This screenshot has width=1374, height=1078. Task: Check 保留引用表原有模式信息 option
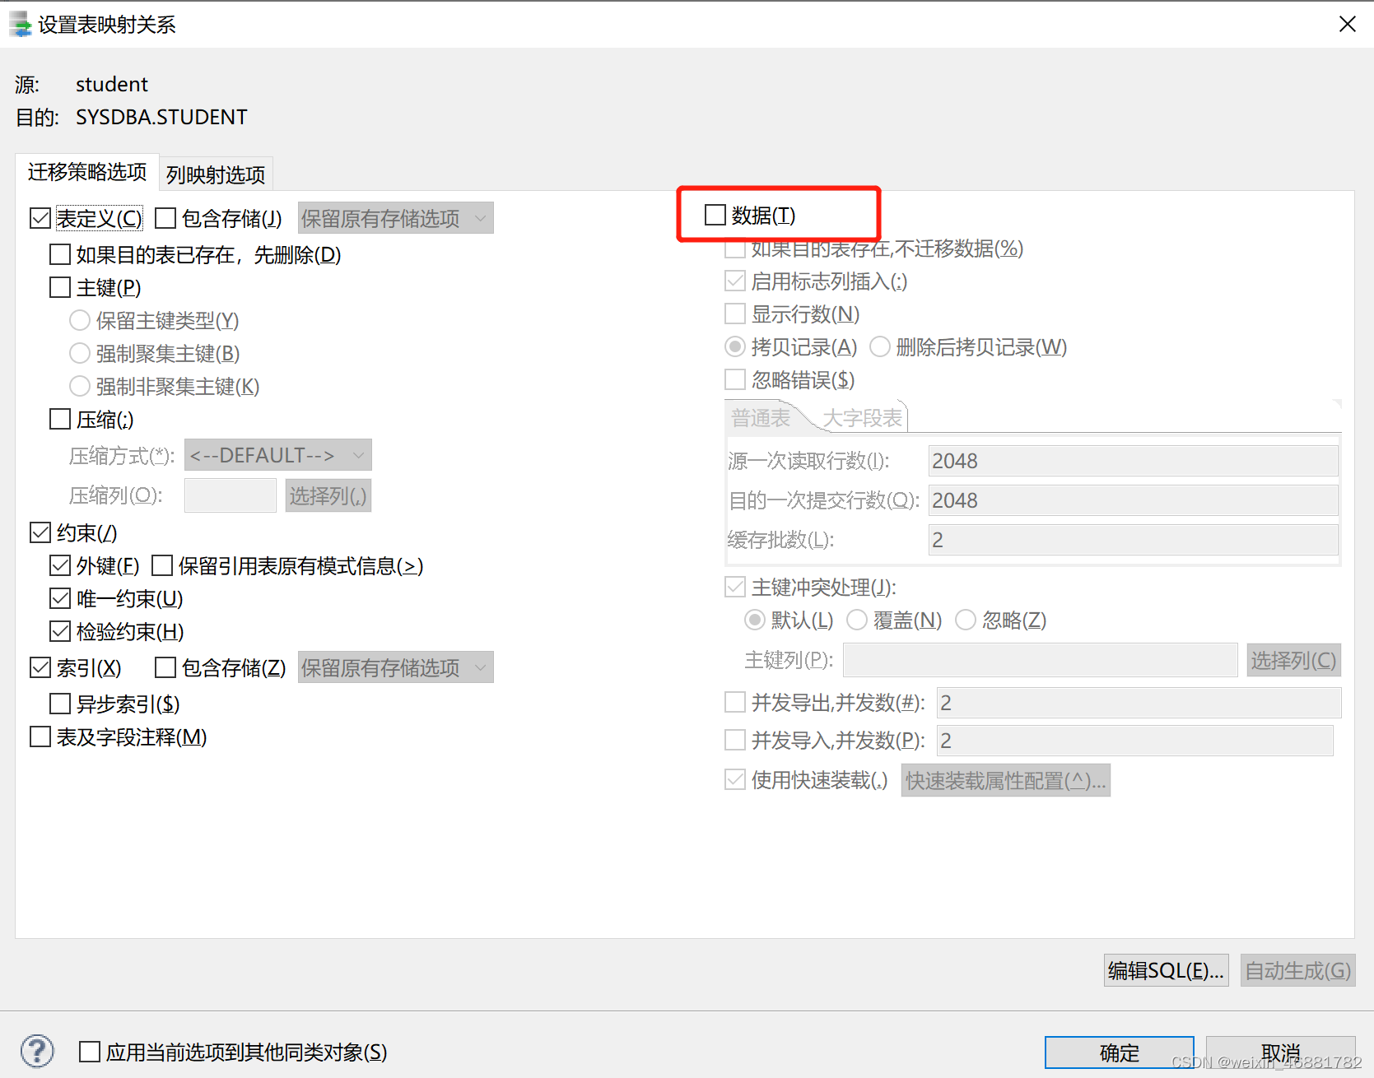pyautogui.click(x=162, y=565)
